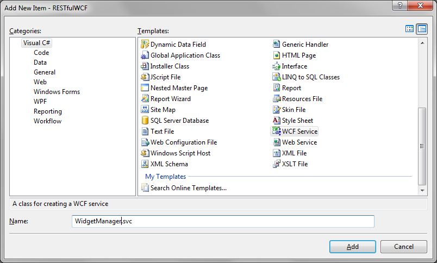Click the "Style Sheet" label

(297, 121)
